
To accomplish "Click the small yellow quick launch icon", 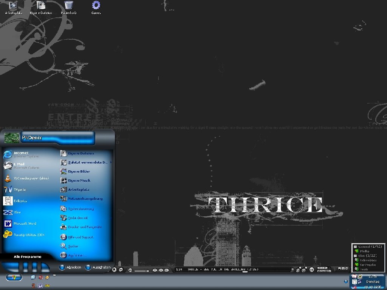I will coord(47,286).
